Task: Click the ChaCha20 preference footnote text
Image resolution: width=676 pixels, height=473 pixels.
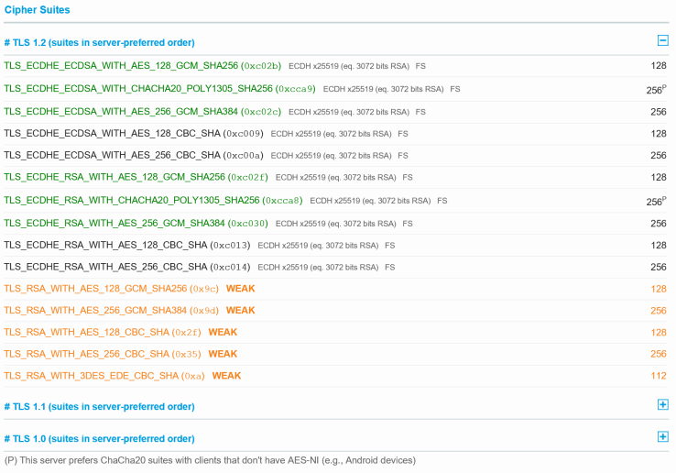Action: 211,460
